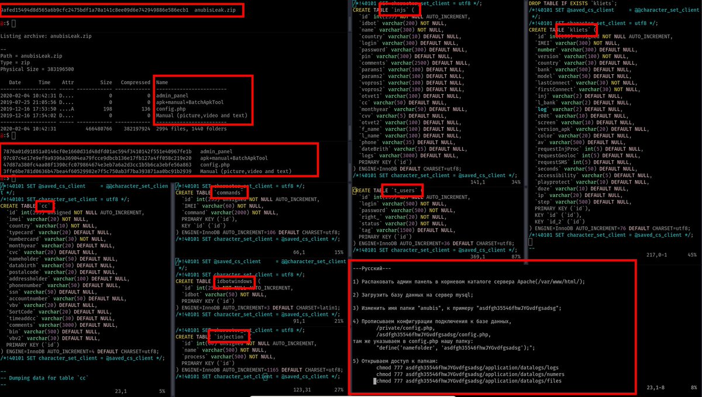The width and height of the screenshot is (702, 397).
Task: Click the `monthyear` varchar(50) line in injs
Action: (414, 109)
